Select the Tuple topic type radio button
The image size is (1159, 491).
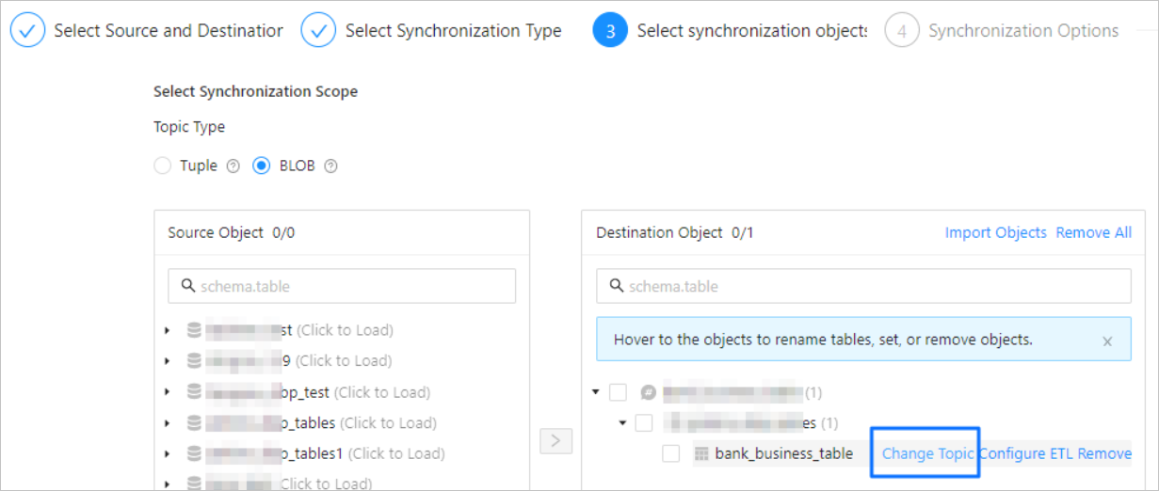pos(163,166)
